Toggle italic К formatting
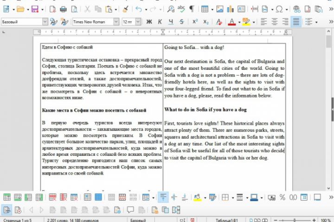Image resolution: width=334 pixels, height=222 pixels. [x=160, y=22]
